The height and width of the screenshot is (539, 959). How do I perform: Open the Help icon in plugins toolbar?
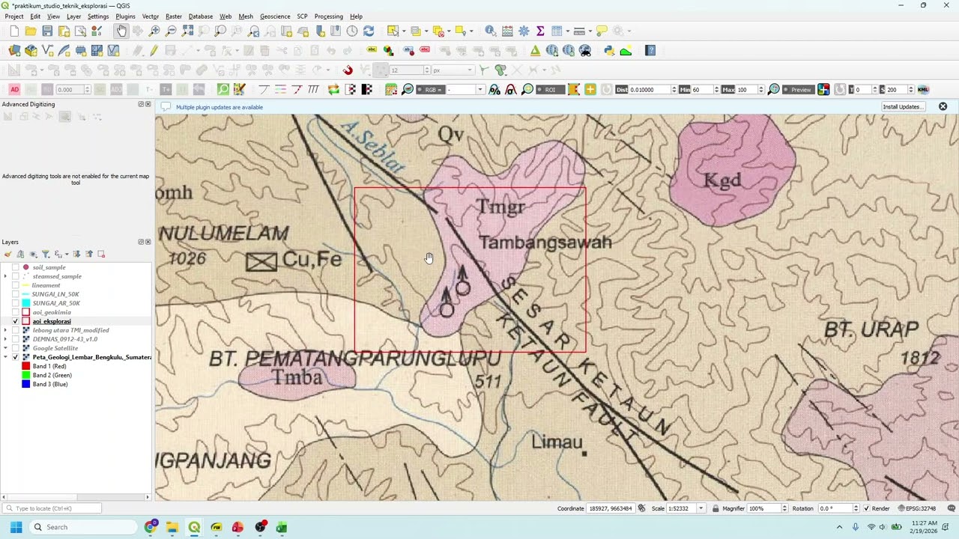coord(650,50)
